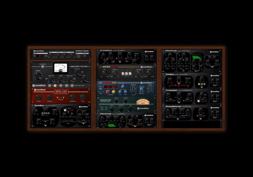The image size is (253, 177).
Task: Click the Devil-Loc Crush knob
Action: [x=39, y=97]
